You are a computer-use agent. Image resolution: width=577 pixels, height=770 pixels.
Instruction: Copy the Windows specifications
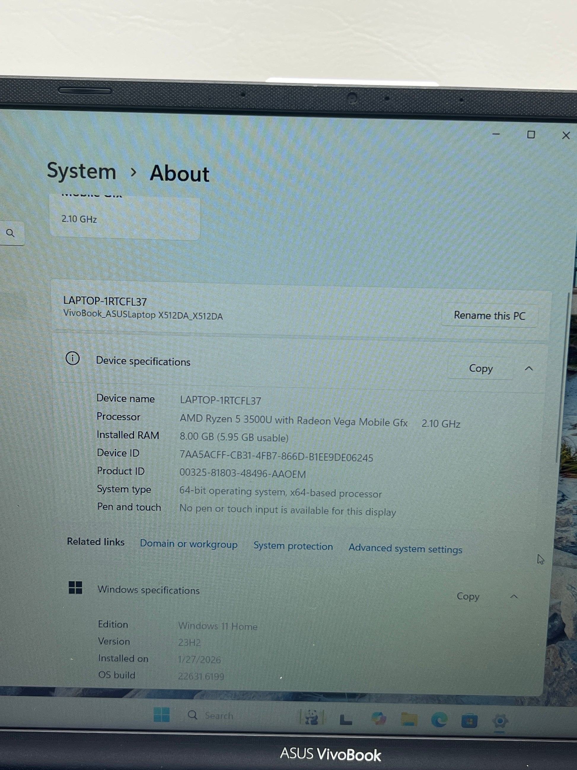pos(468,596)
